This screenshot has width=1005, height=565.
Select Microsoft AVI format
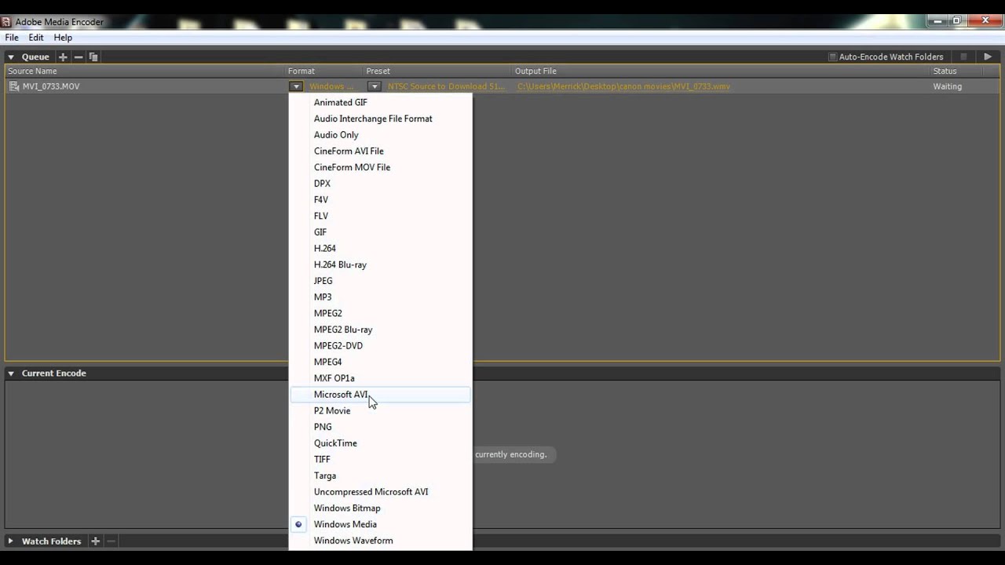[x=381, y=394]
